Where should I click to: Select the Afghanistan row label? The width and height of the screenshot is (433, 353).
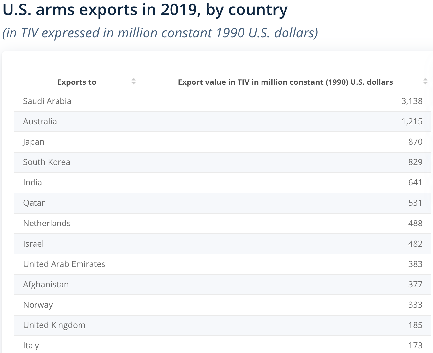click(46, 284)
